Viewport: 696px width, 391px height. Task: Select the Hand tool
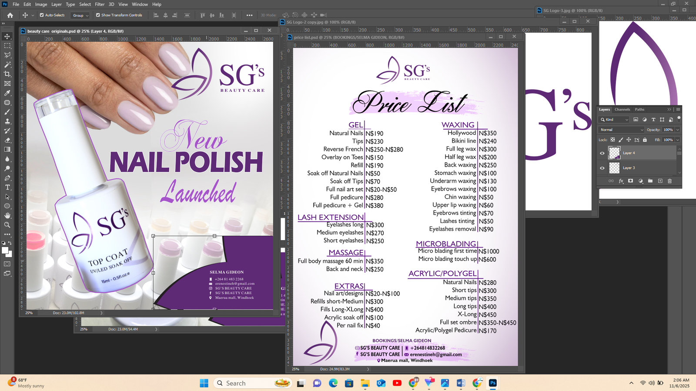click(x=7, y=215)
